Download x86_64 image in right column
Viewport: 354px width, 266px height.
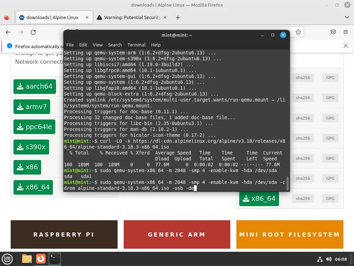click(259, 198)
